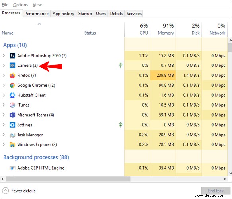Click the 1.4 MB/s disk value

(191, 75)
